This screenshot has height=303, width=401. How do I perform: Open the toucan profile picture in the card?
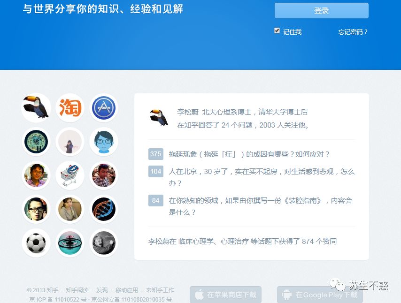pos(159,118)
